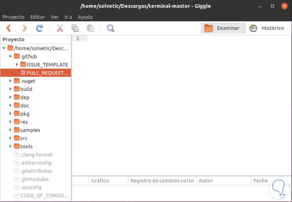This screenshot has height=202, width=292.
Task: Switch to Examinar browse mode
Action: pyautogui.click(x=223, y=28)
